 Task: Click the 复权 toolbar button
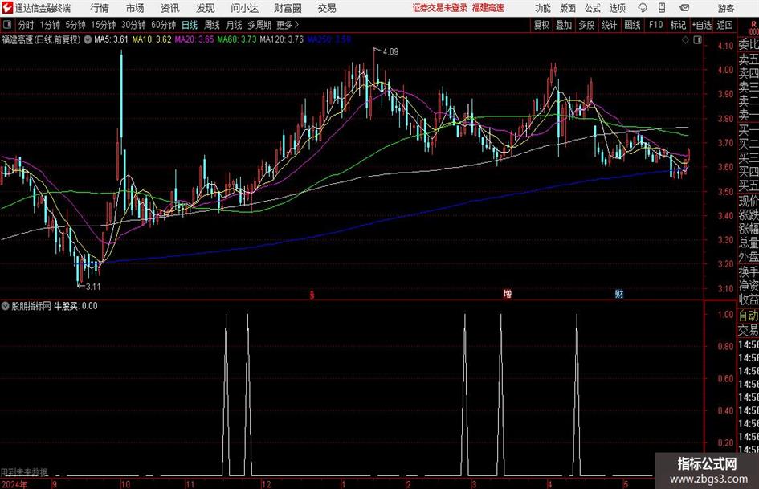pos(541,25)
